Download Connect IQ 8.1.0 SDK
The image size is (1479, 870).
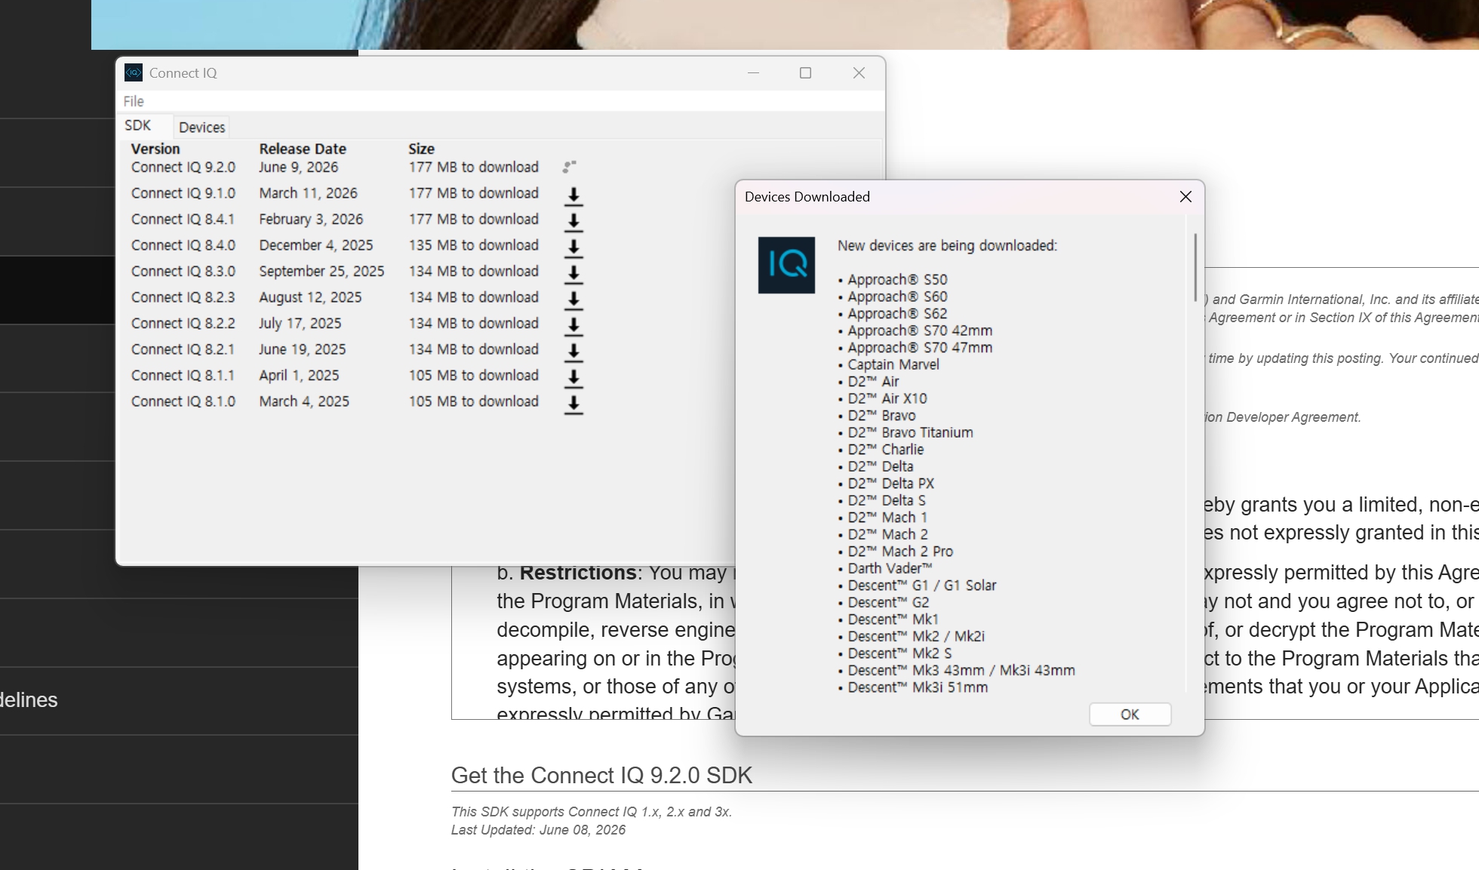(x=573, y=404)
